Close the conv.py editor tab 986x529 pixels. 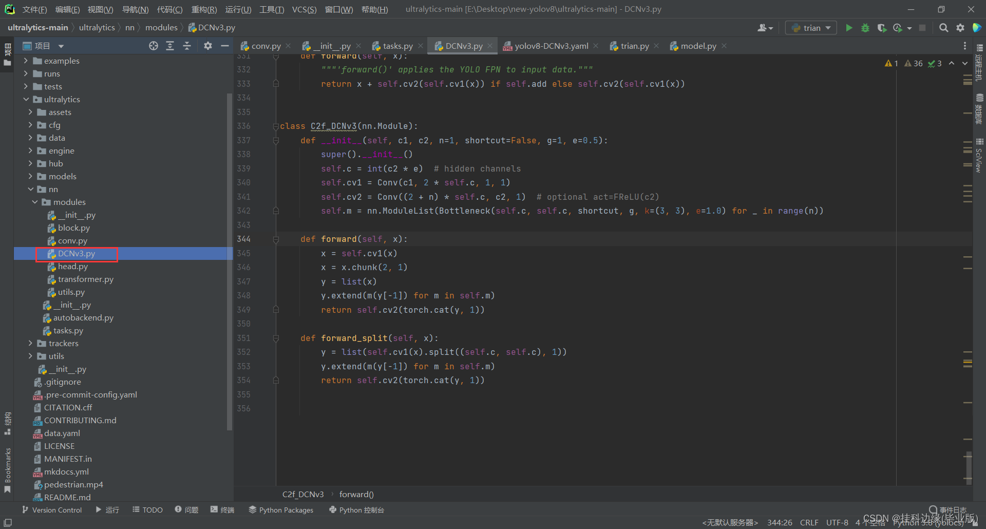point(288,46)
